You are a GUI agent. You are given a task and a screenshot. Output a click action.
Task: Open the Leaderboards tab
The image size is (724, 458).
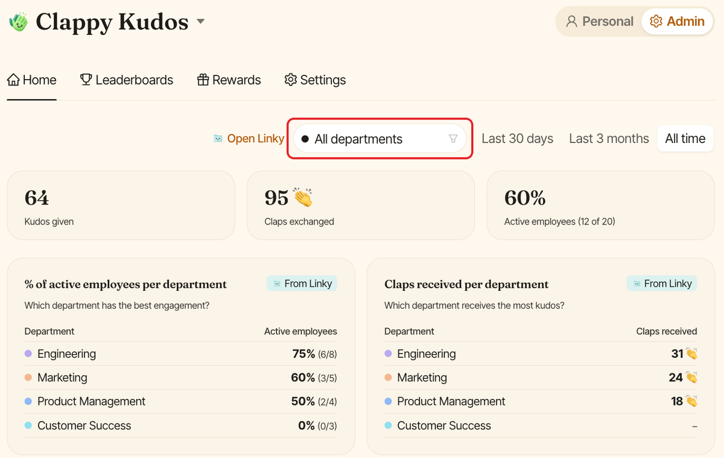(x=127, y=80)
